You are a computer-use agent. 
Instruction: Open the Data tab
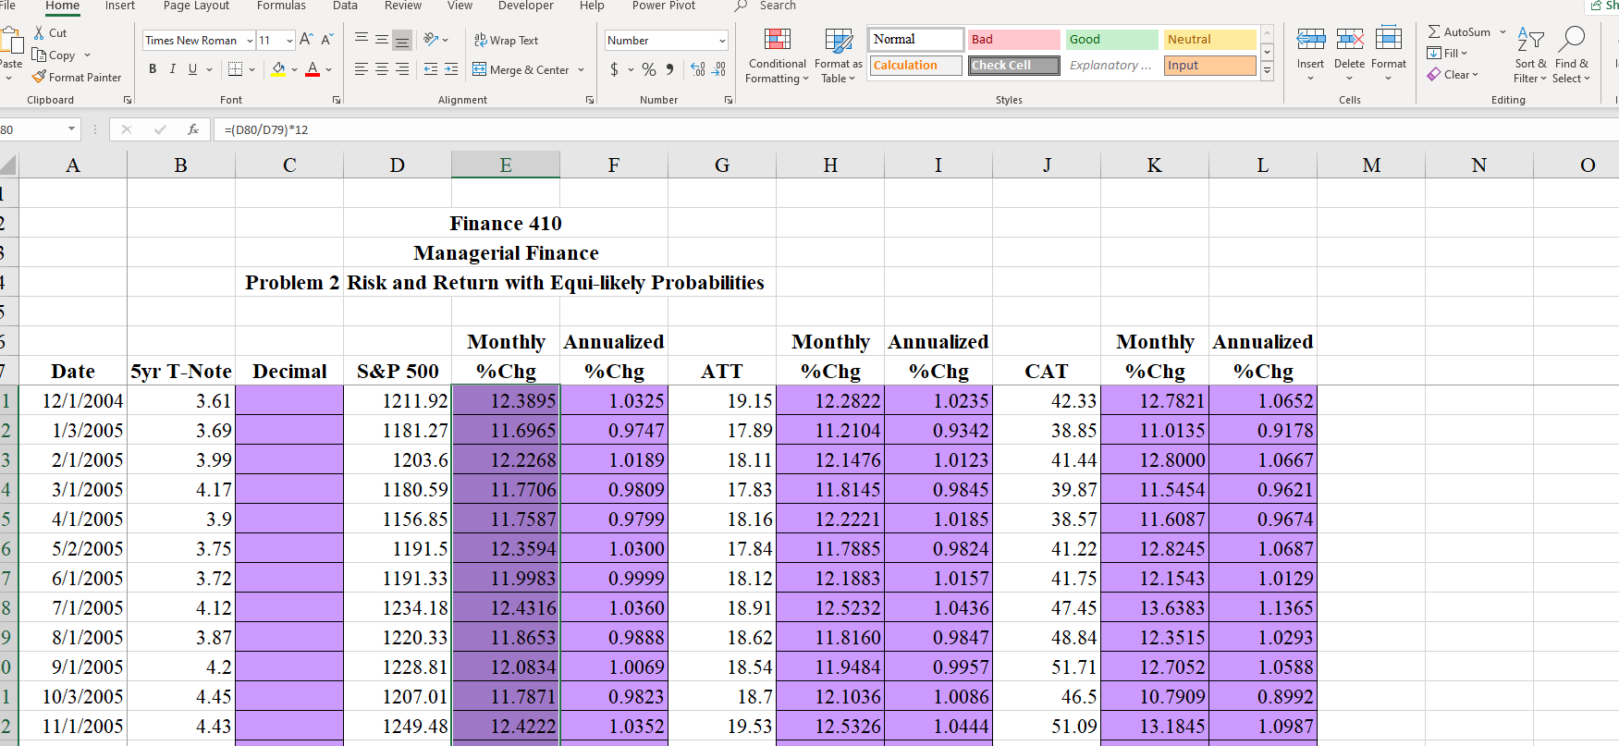345,6
